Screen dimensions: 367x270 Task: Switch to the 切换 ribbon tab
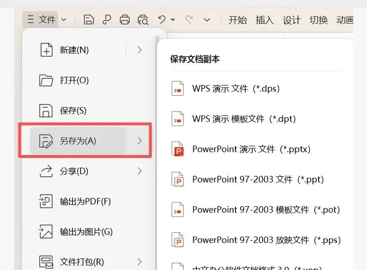tap(319, 20)
